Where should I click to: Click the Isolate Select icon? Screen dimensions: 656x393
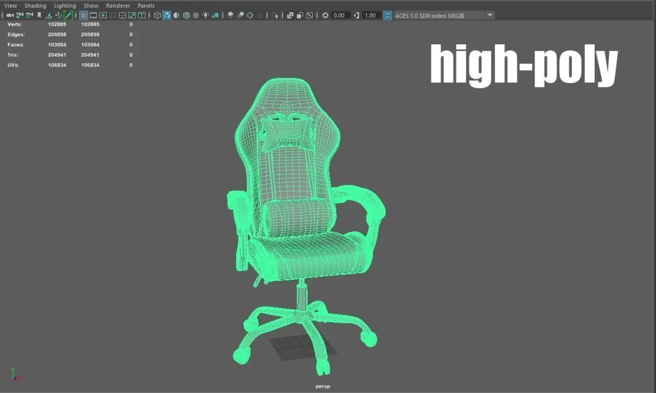point(275,15)
